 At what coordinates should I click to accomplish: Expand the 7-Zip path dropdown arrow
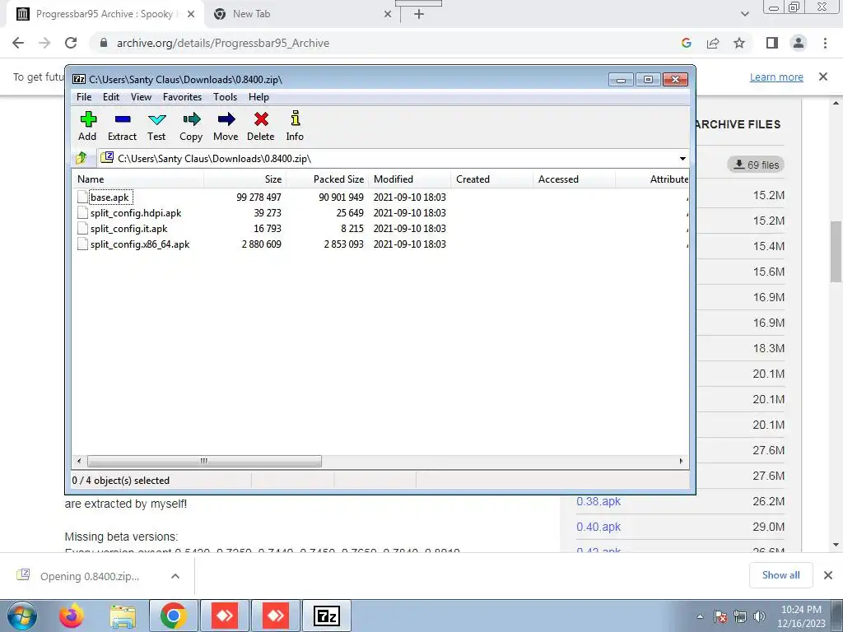(x=682, y=159)
